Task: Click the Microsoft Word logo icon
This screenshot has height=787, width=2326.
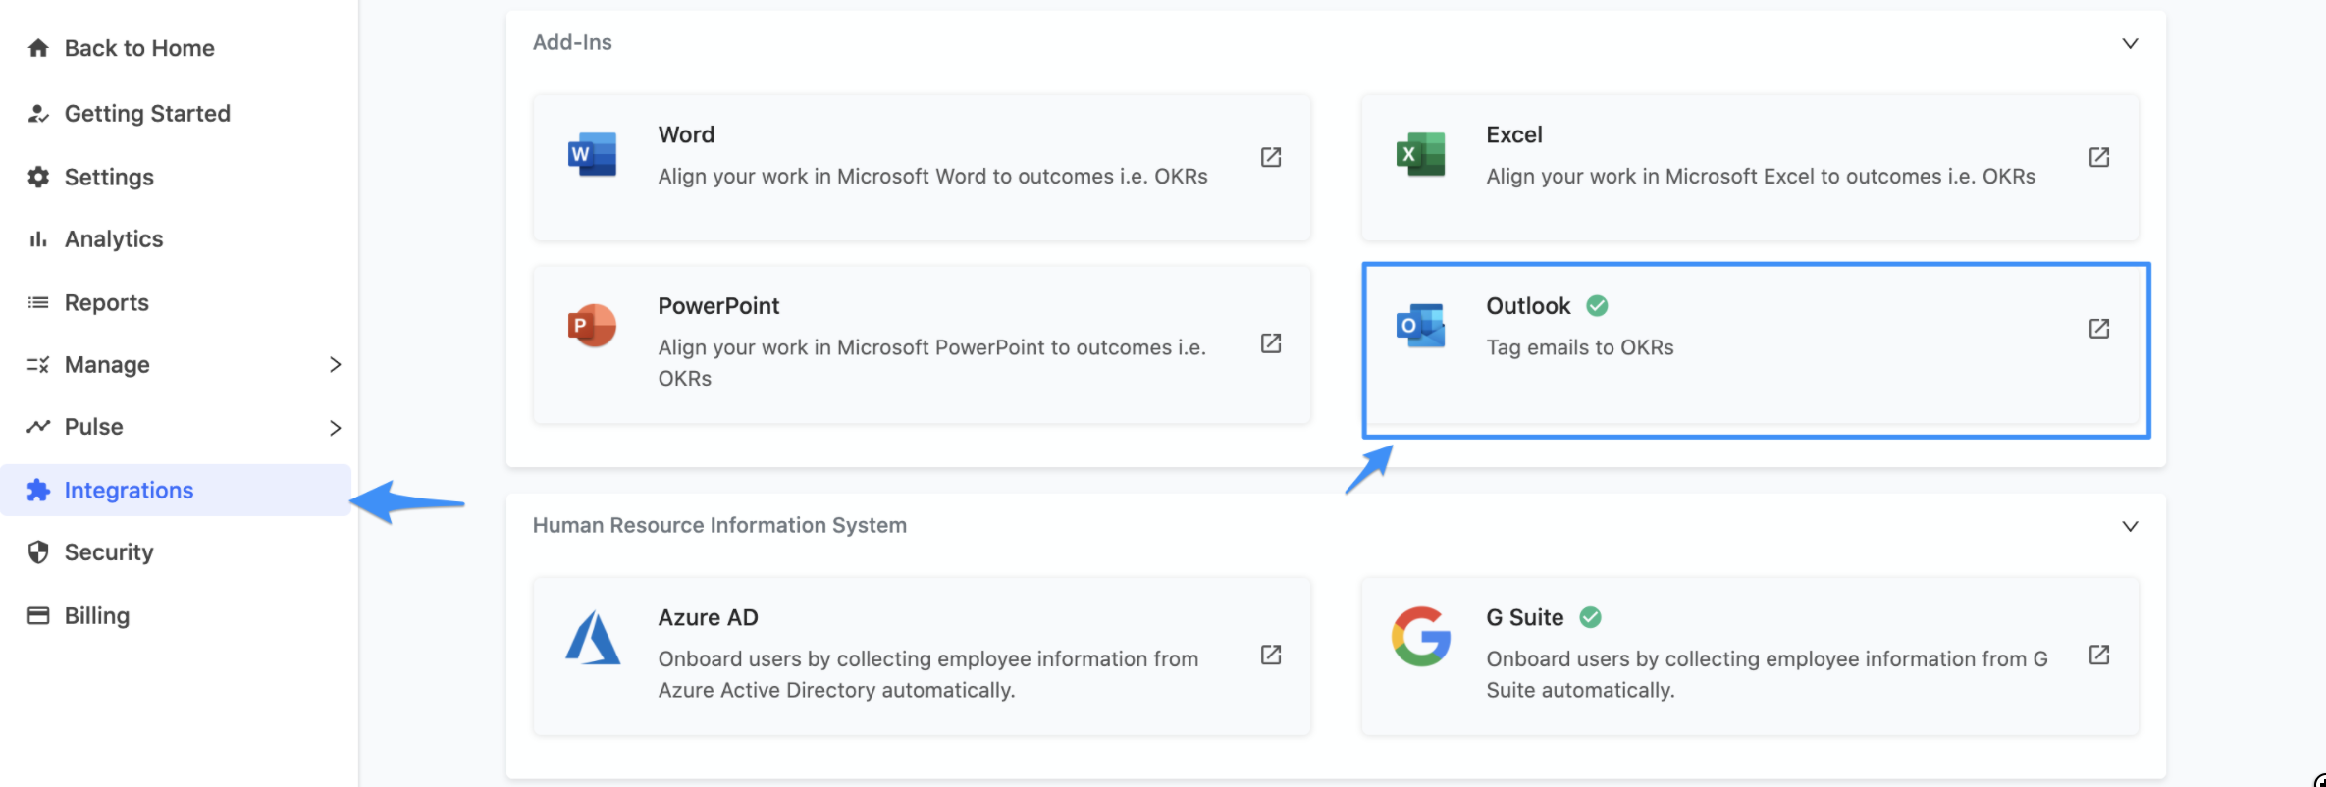Action: [592, 154]
